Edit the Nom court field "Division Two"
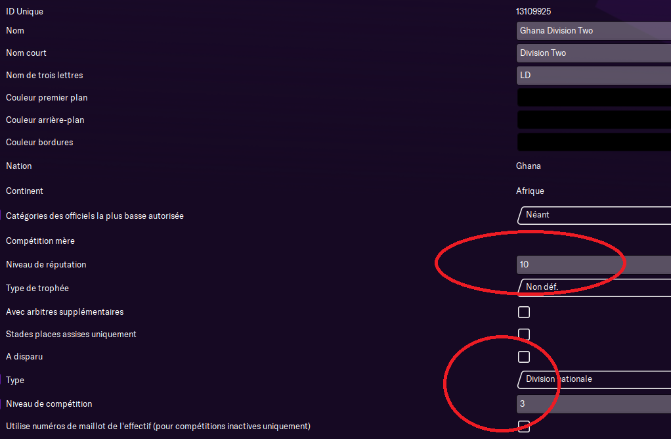The image size is (671, 439). (594, 53)
